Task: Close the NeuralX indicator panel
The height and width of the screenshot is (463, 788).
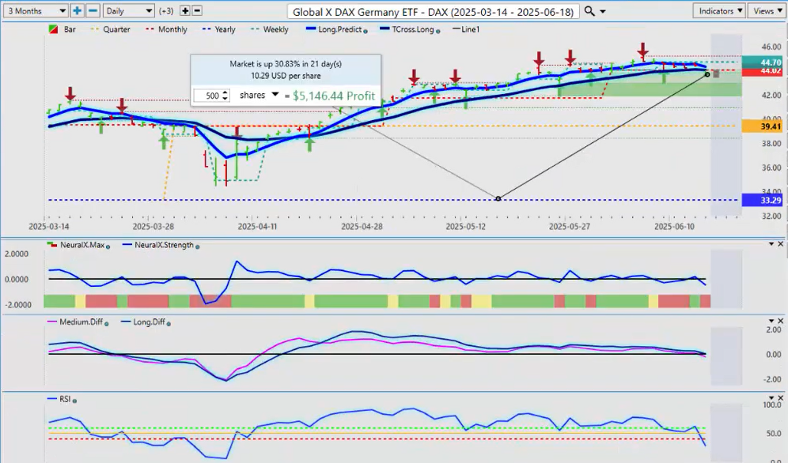Action: pyautogui.click(x=780, y=244)
